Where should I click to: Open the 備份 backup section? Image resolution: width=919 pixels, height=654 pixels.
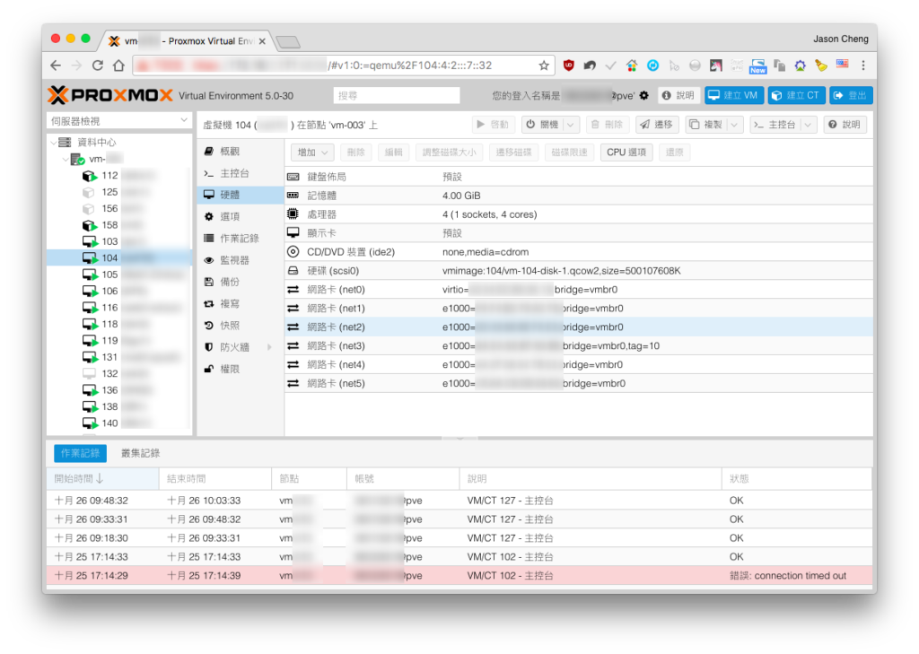point(241,282)
